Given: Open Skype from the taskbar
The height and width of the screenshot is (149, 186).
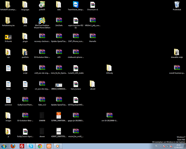Looking at the screenshot, I should tap(31, 146).
